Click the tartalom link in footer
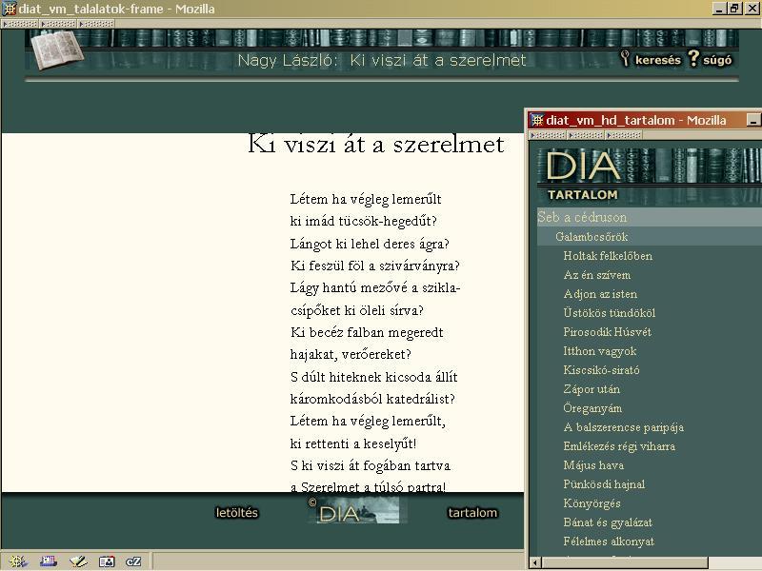Viewport: 762px width, 571px height. [x=472, y=512]
